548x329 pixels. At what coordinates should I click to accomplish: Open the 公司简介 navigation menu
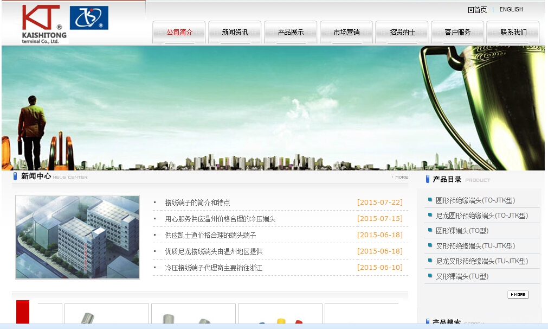[x=179, y=31]
